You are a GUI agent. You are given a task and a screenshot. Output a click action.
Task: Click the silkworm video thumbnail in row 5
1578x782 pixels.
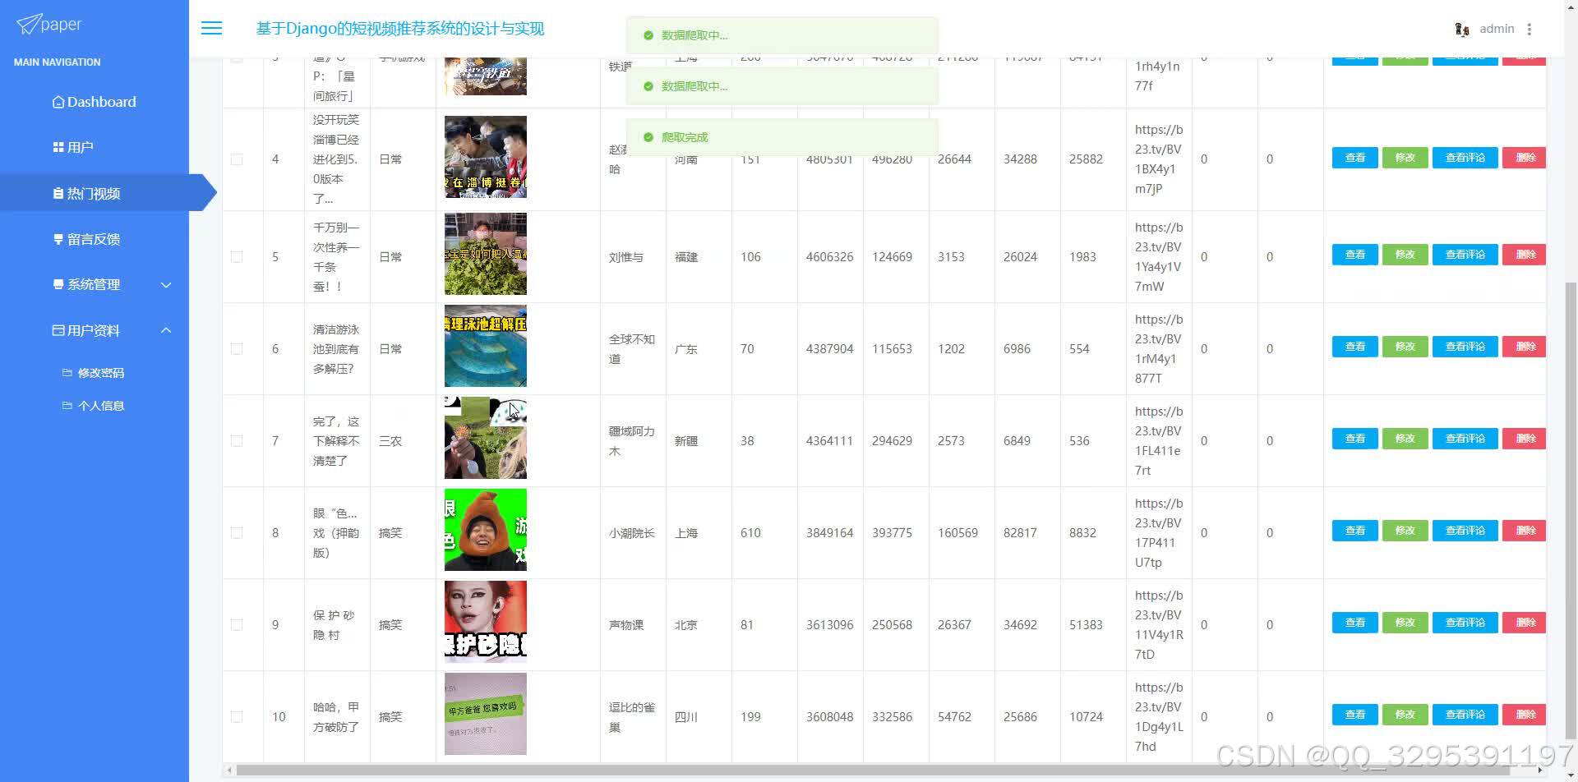486,254
